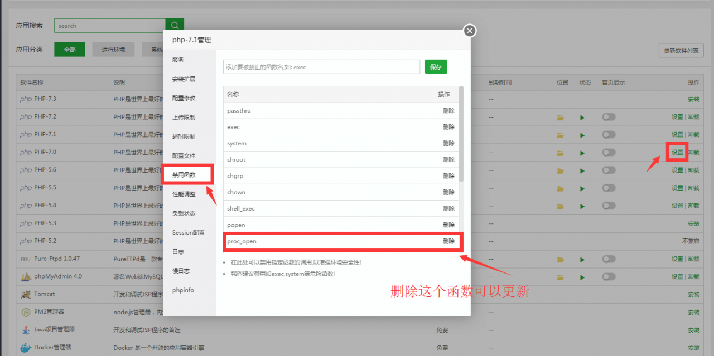Open folder location for phpMyAdmin 4.0
Viewport: 714px width, 356px height.
pyautogui.click(x=560, y=277)
